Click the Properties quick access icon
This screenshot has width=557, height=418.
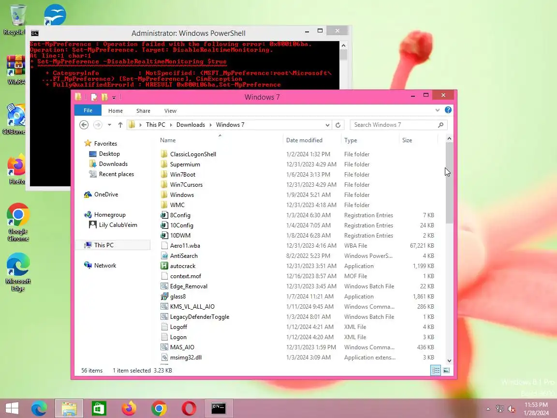94,97
